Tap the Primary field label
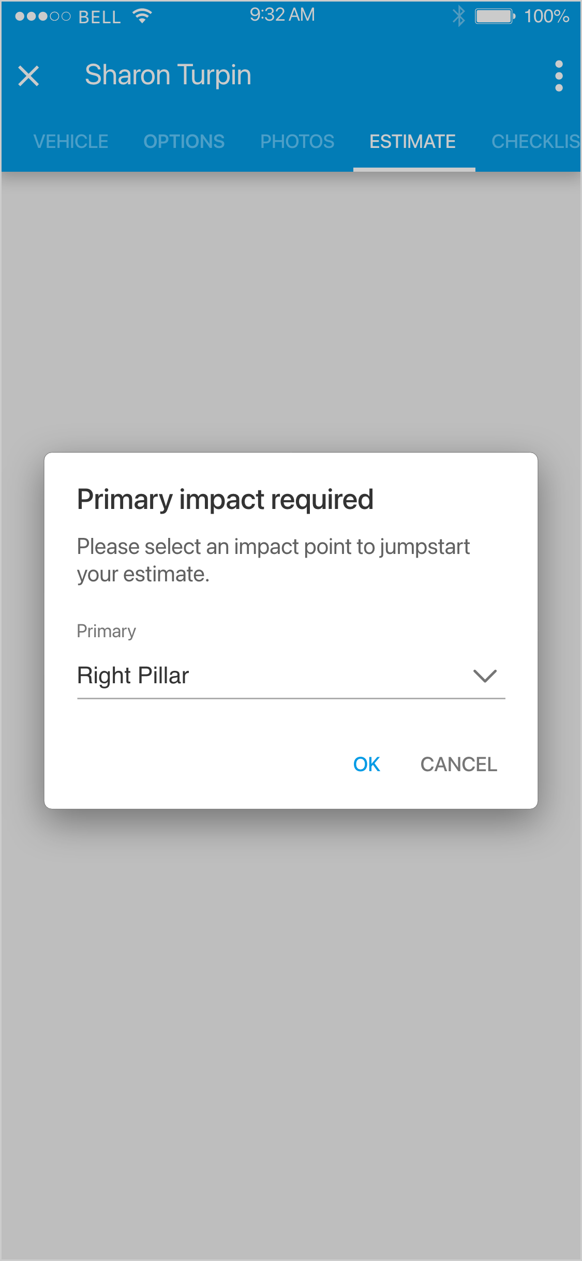The height and width of the screenshot is (1261, 582). coord(107,631)
